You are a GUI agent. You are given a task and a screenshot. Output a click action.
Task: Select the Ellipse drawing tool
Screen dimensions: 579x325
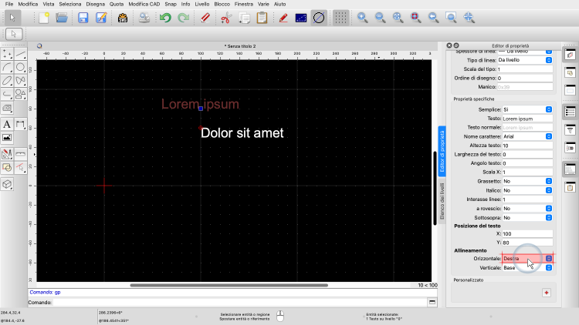click(7, 80)
